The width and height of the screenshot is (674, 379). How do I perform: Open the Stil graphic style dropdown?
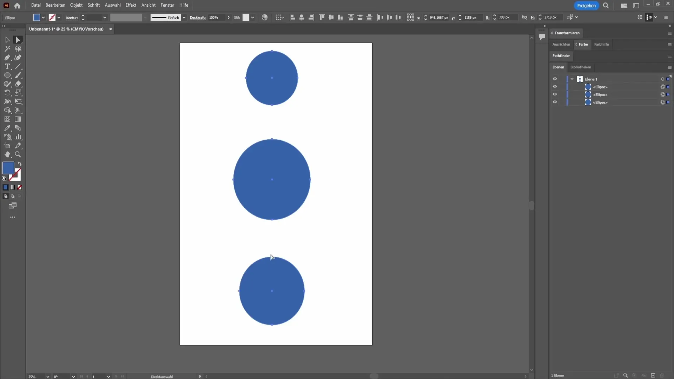click(x=252, y=18)
